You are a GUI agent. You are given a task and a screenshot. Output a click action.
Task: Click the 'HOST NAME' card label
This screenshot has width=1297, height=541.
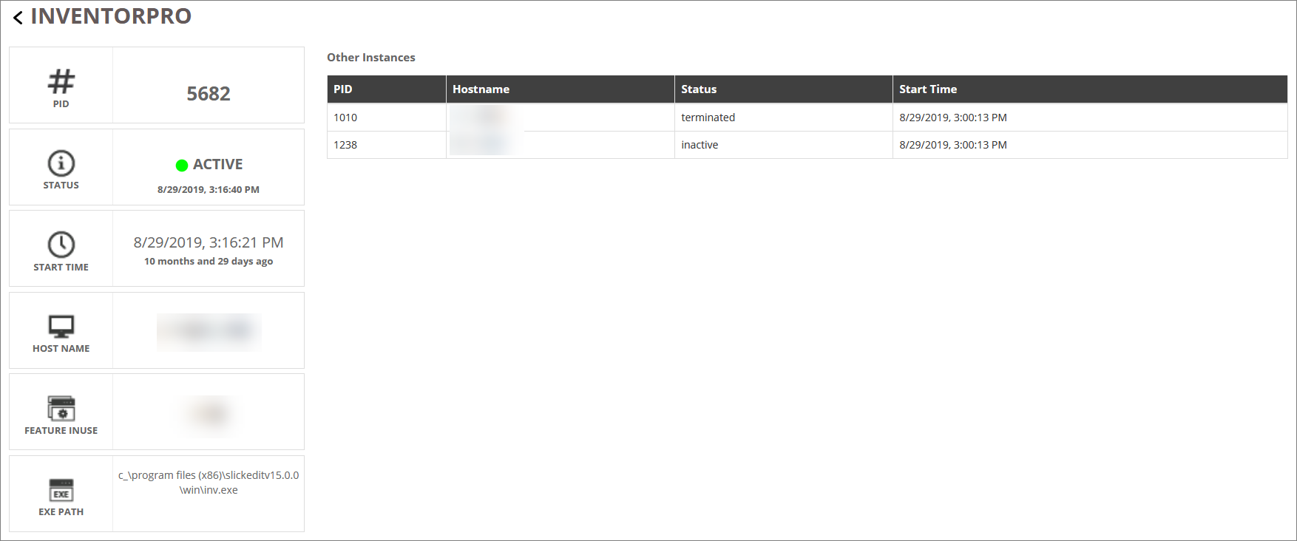[x=61, y=349]
